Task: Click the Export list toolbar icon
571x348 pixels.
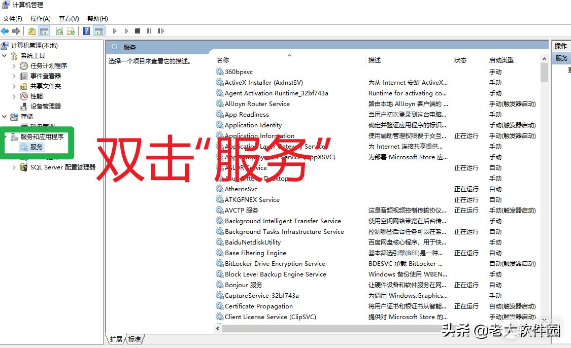Action: coord(71,31)
